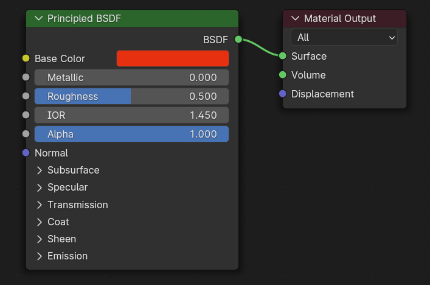Image resolution: width=430 pixels, height=285 pixels.
Task: Click the purple Displacement input socket
Action: point(283,94)
